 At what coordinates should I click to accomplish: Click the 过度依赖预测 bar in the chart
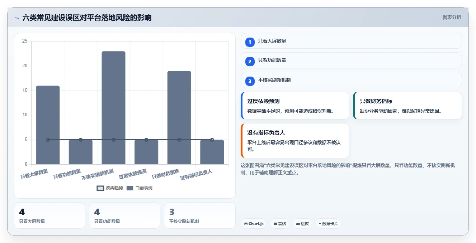[x=146, y=152]
